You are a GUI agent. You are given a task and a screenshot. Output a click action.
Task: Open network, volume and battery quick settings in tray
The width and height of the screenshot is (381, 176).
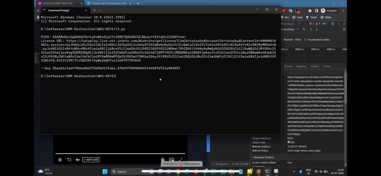tap(321, 172)
